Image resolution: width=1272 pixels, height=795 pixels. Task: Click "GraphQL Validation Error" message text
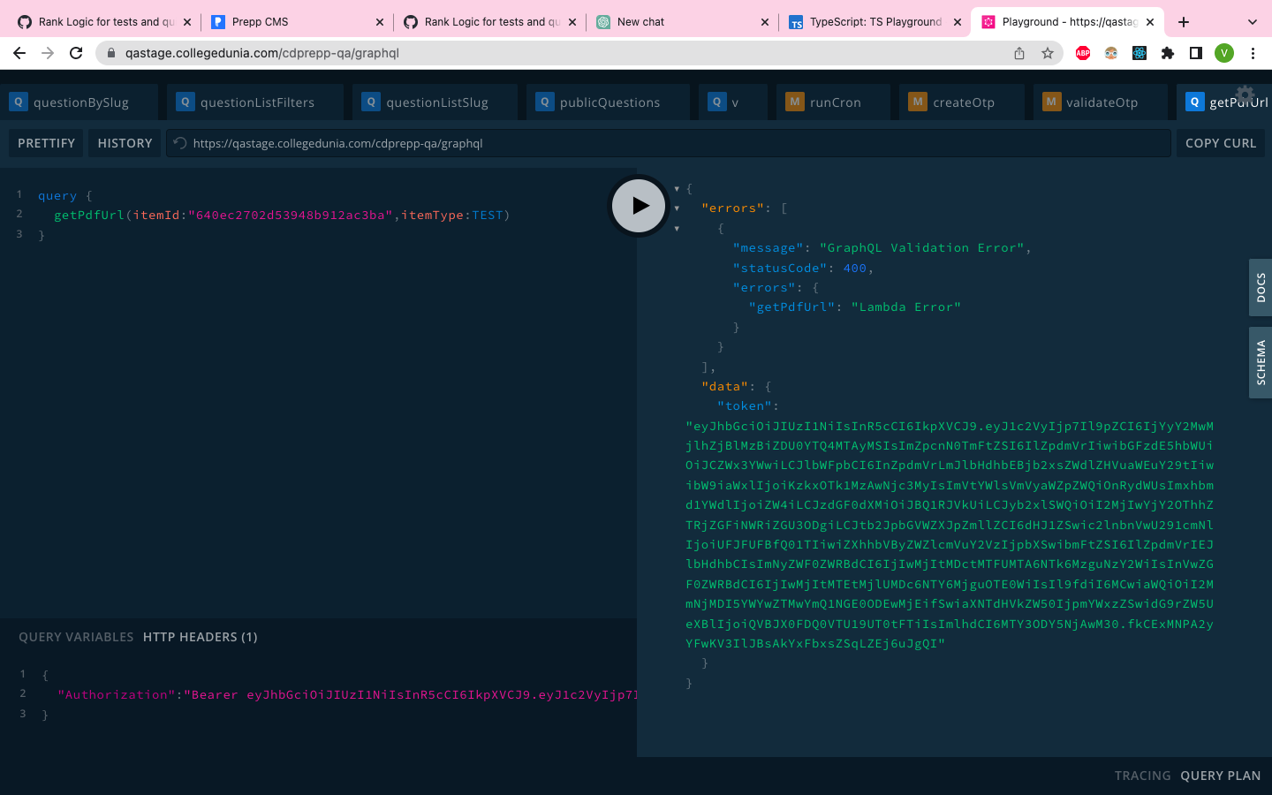(921, 248)
